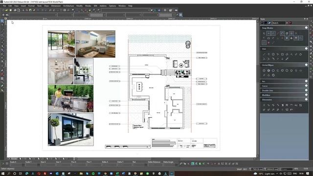
Task: Select the first Circle tool in Circle/Ellipse group
Action: point(264,70)
